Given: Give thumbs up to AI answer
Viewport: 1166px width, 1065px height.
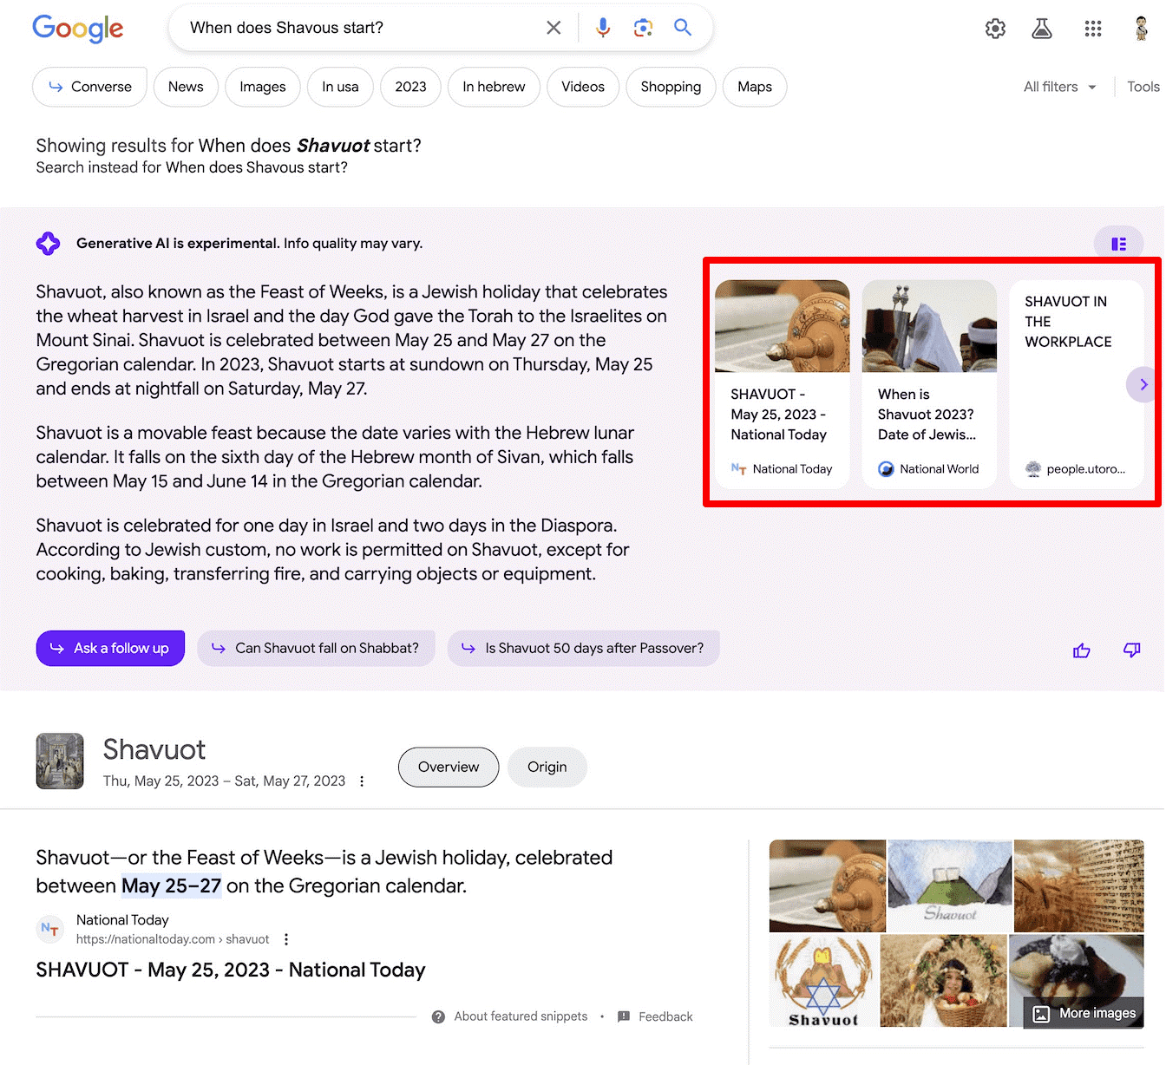Looking at the screenshot, I should click(1081, 650).
